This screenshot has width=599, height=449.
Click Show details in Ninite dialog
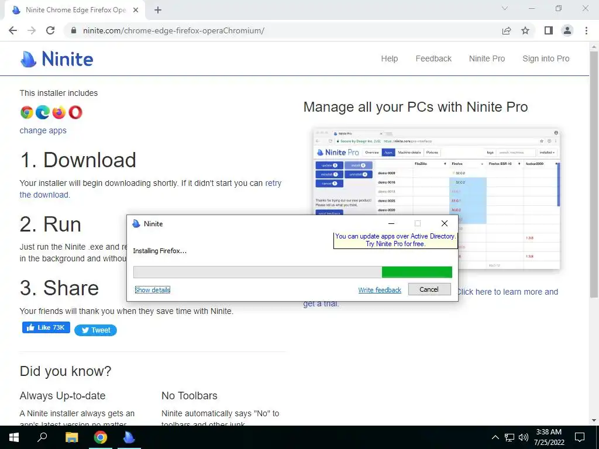pyautogui.click(x=153, y=290)
